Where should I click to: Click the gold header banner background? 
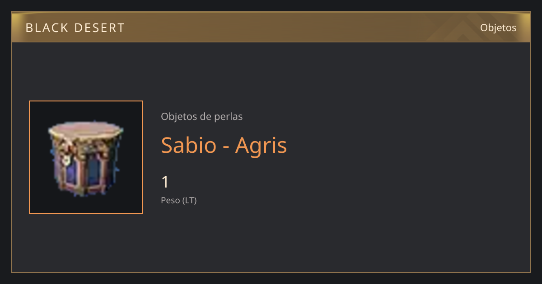271,27
